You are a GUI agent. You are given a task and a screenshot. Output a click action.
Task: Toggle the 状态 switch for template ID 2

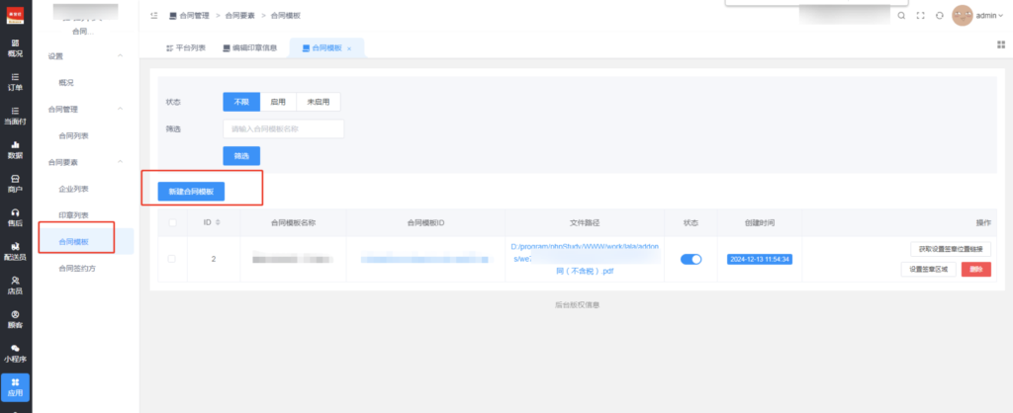[691, 259]
